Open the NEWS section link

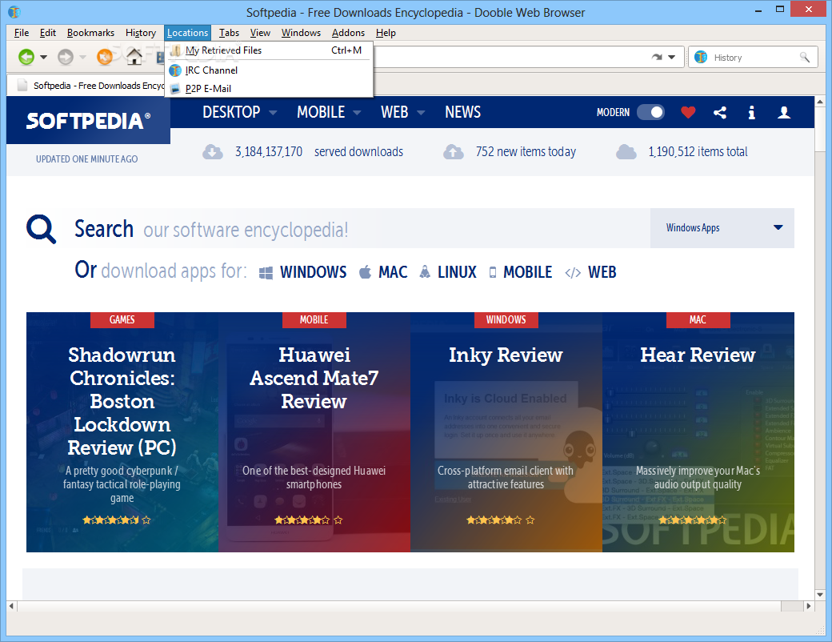(x=462, y=113)
